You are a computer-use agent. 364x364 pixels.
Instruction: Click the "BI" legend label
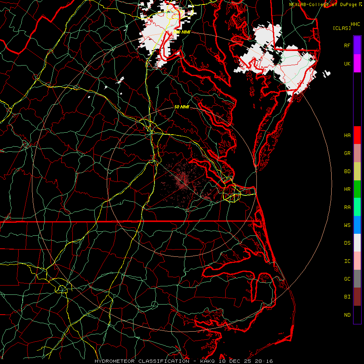point(347,297)
